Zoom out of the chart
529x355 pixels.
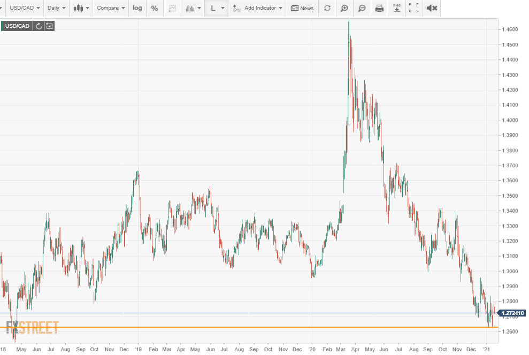[362, 8]
